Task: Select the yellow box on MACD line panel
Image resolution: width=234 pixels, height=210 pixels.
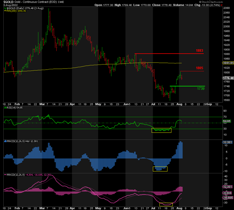Action: (166, 204)
